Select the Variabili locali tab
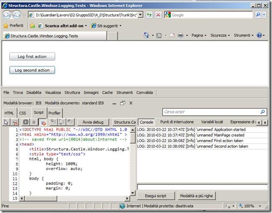 pyautogui.click(x=212, y=122)
